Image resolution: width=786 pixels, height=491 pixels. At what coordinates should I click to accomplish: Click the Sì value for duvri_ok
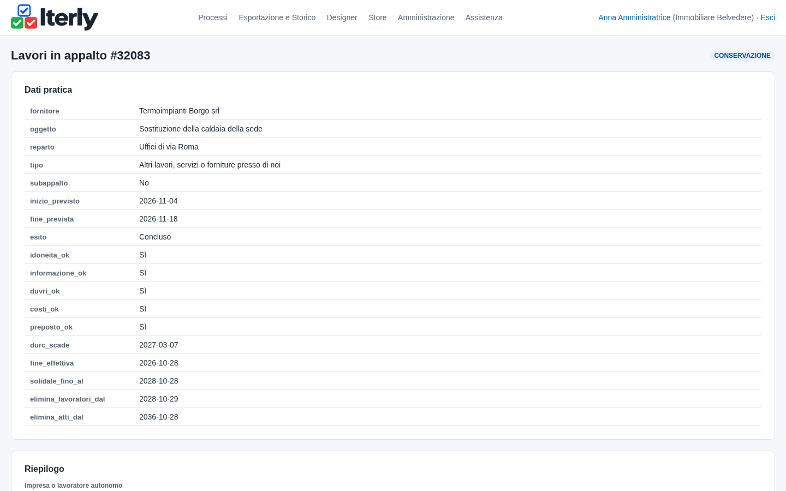coord(143,291)
